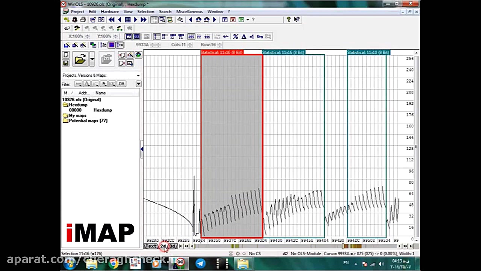Open the Miscellaneous menu
The image size is (481, 271).
point(189,12)
